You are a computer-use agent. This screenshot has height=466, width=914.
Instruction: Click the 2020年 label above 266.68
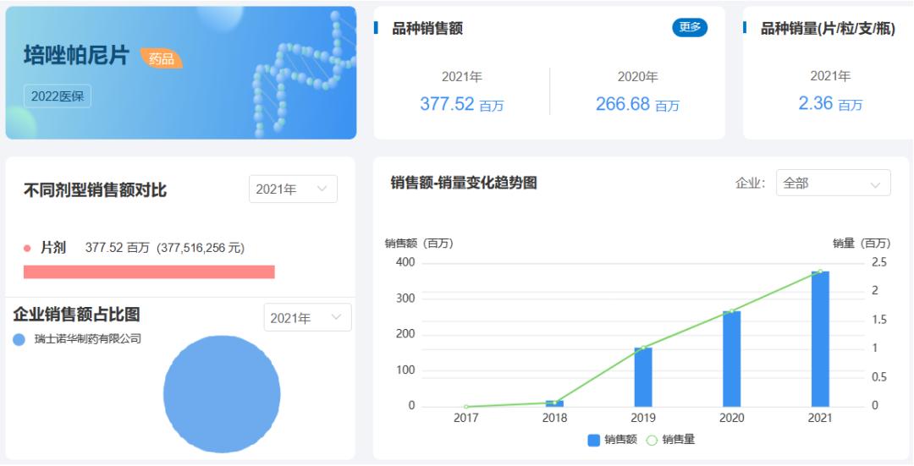point(638,77)
